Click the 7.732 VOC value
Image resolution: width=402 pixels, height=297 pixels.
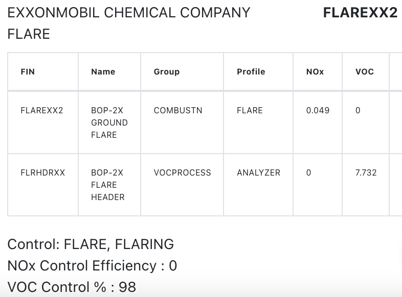click(366, 172)
